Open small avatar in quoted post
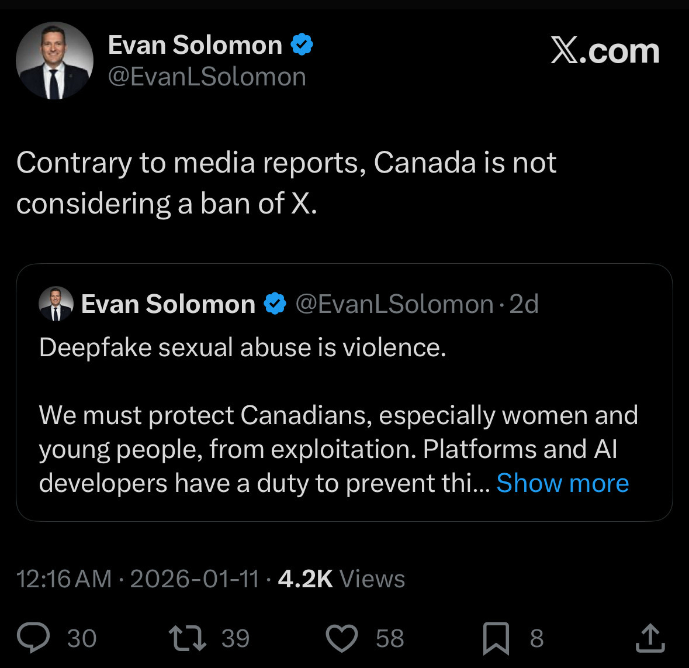The width and height of the screenshot is (689, 668). [56, 304]
